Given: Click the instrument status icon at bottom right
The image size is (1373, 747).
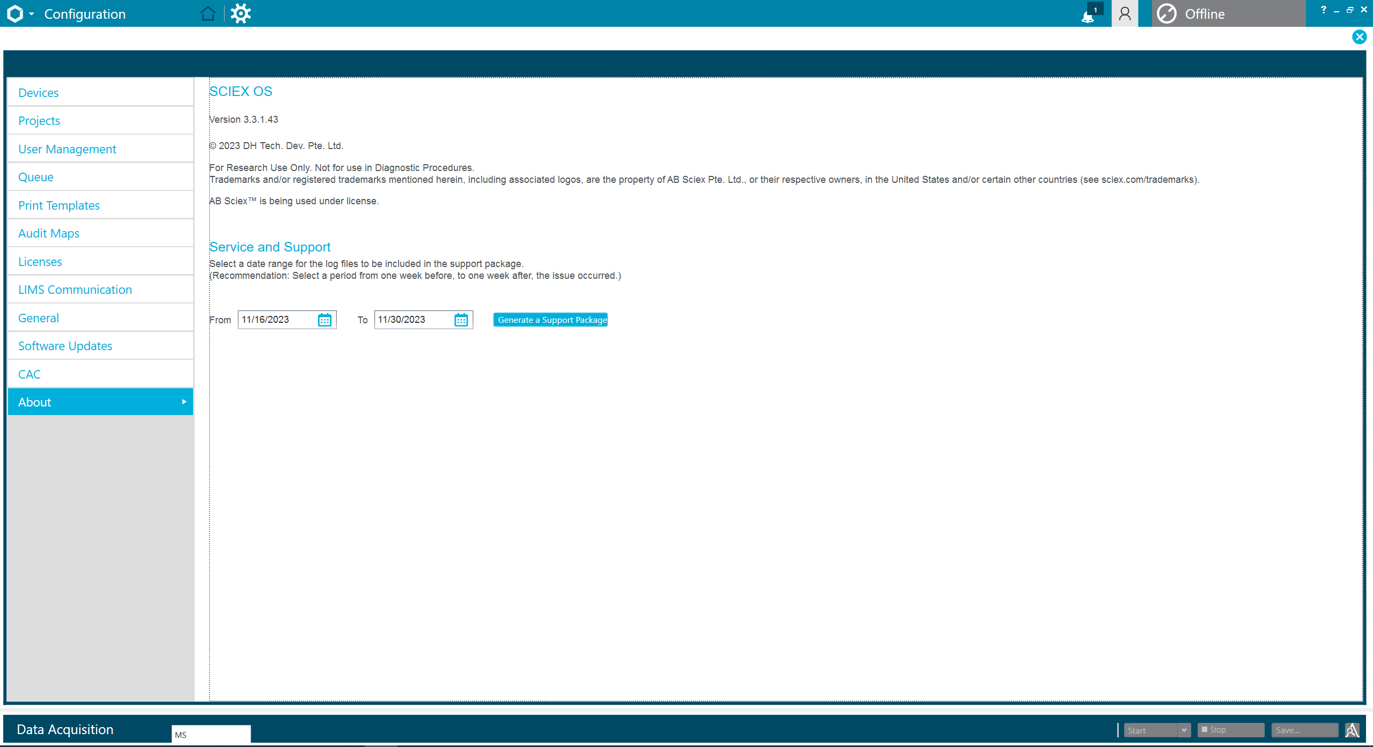Looking at the screenshot, I should tap(1352, 730).
